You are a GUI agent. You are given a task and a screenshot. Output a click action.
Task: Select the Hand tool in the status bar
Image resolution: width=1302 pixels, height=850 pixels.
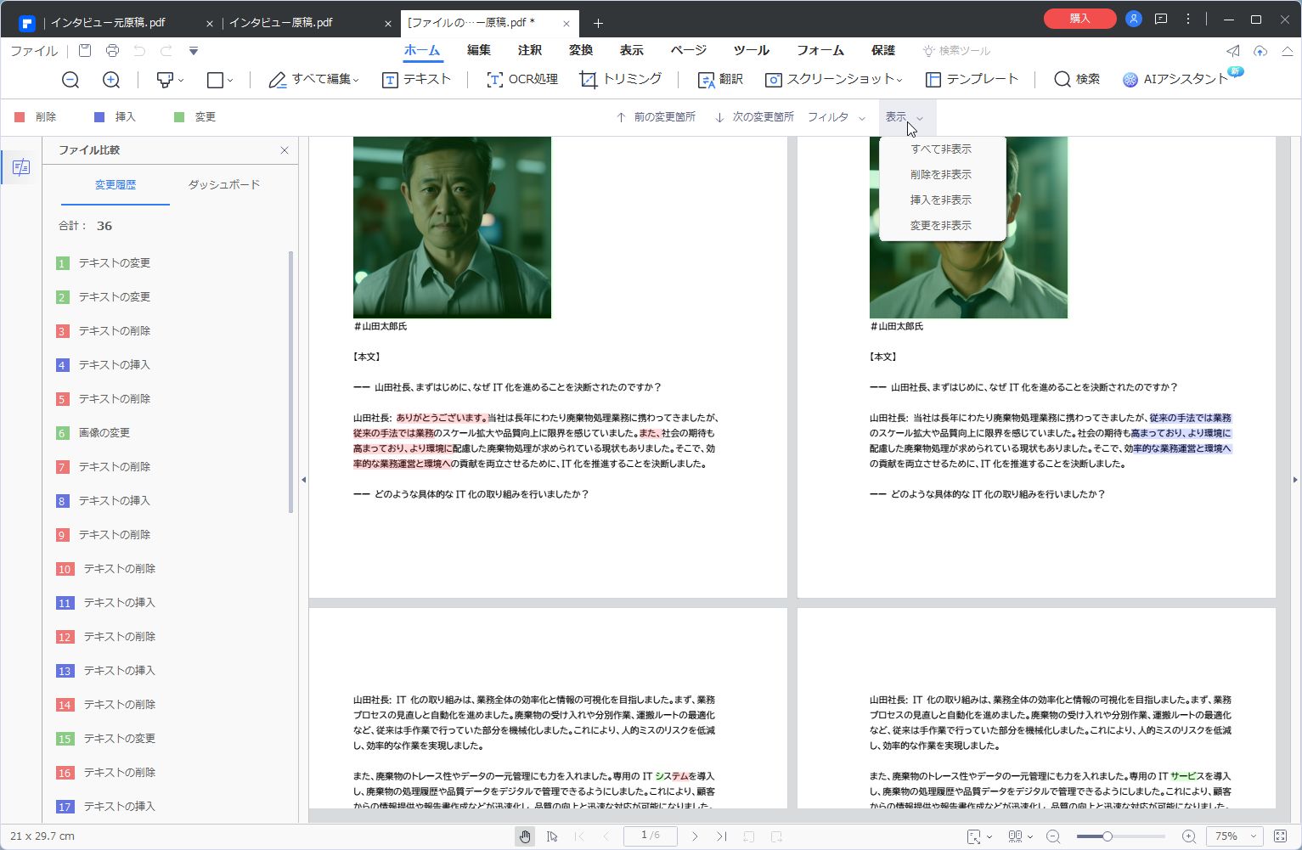524,836
